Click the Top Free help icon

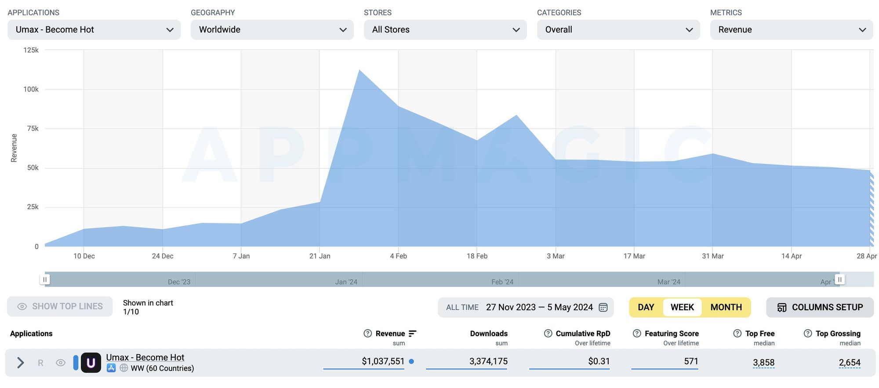coord(737,334)
